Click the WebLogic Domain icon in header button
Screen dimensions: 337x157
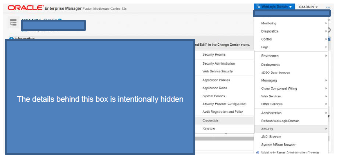point(258,6)
